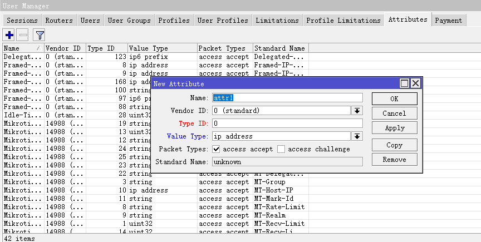Uncheck the access accept checkbox
Image resolution: width=481 pixels, height=242 pixels.
click(x=216, y=149)
